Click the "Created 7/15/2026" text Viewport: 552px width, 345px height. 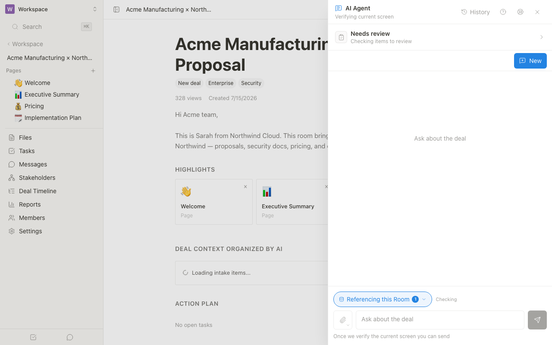tap(233, 98)
